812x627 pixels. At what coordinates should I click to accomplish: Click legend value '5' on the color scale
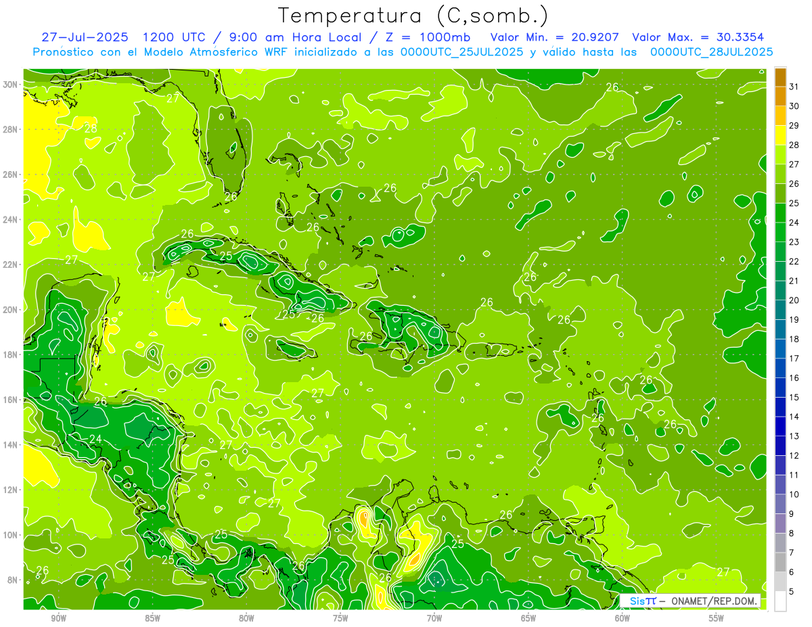792,591
